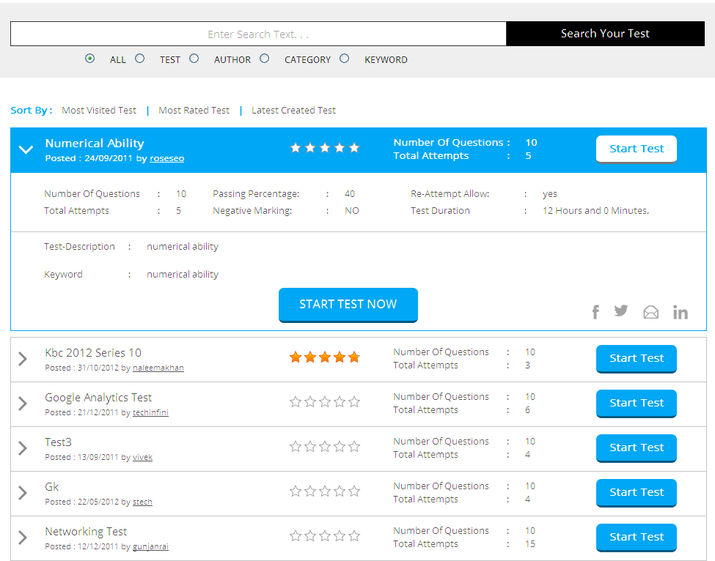Viewport: 715px width, 561px height.
Task: Sort by Most Rated Test
Action: point(194,110)
